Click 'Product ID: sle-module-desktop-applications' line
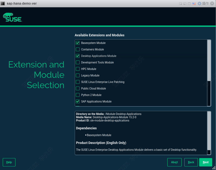 tap(103, 120)
